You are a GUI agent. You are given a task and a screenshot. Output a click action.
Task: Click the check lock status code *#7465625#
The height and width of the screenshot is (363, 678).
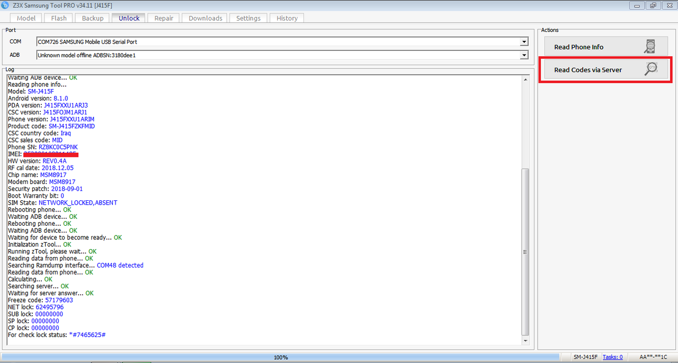pos(87,335)
